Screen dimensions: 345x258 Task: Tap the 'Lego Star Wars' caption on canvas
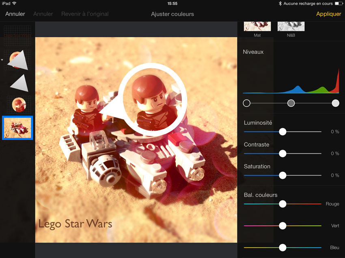pos(75,224)
